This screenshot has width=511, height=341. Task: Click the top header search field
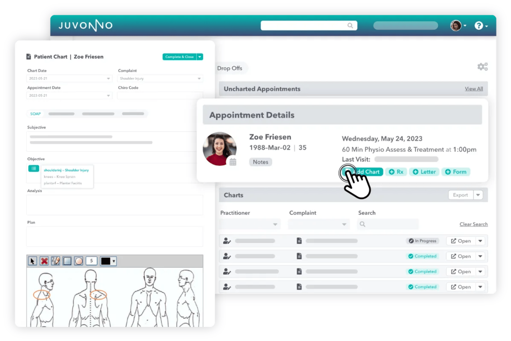point(309,26)
